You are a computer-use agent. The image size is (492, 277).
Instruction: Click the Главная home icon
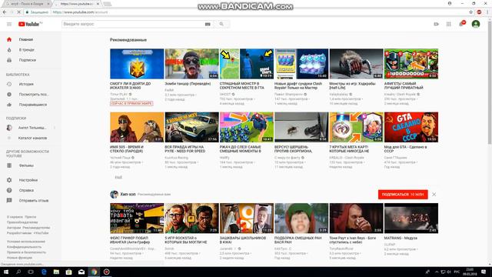pos(9,39)
